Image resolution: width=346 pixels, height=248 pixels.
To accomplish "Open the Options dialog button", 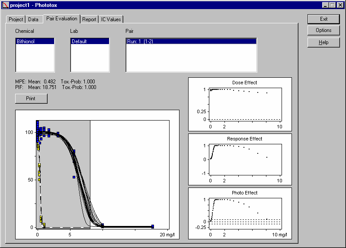I will (x=324, y=30).
